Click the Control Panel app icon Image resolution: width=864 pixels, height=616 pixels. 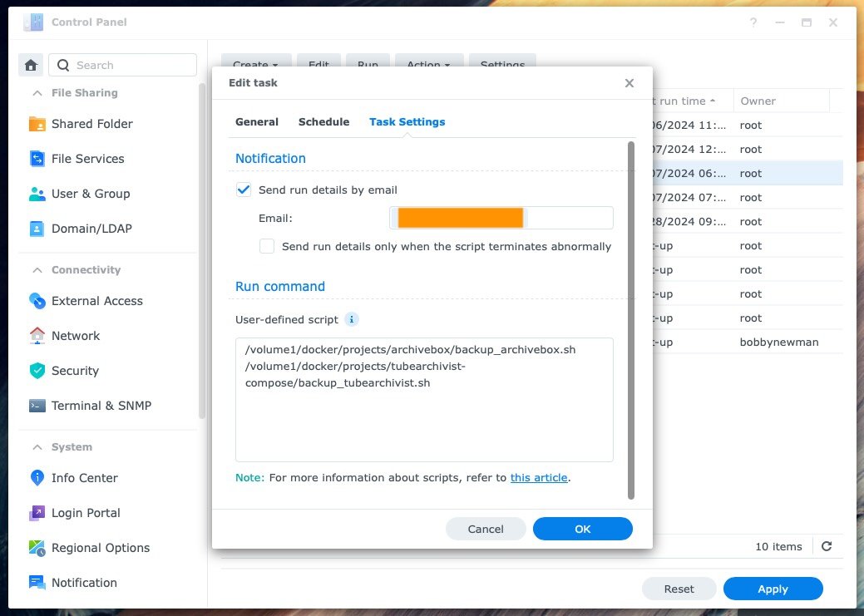pos(33,22)
